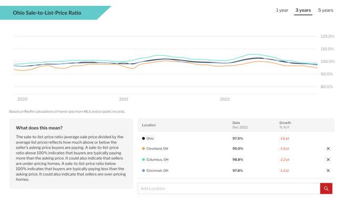347x198 pixels.
Task: Click the 2022 x-axis label
Action: tap(225, 99)
